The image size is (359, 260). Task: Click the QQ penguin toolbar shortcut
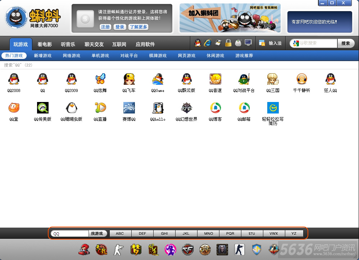click(x=198, y=43)
